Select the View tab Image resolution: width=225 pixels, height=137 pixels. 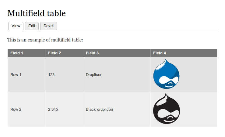tap(16, 26)
